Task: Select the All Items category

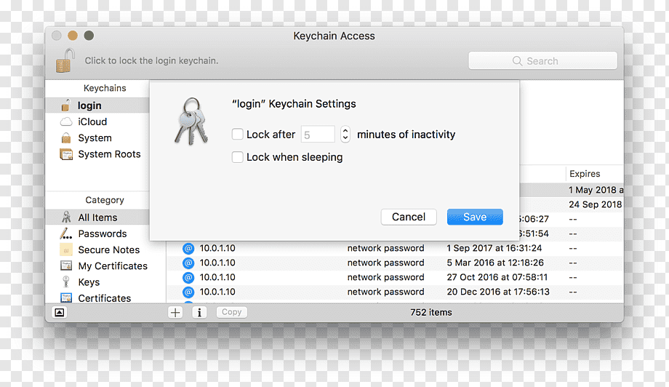Action: coord(97,218)
